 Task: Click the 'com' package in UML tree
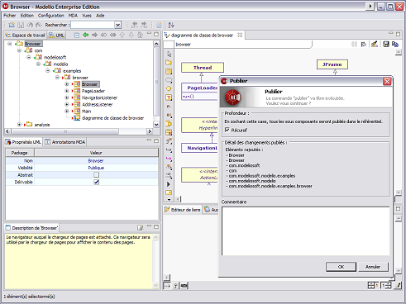point(38,50)
